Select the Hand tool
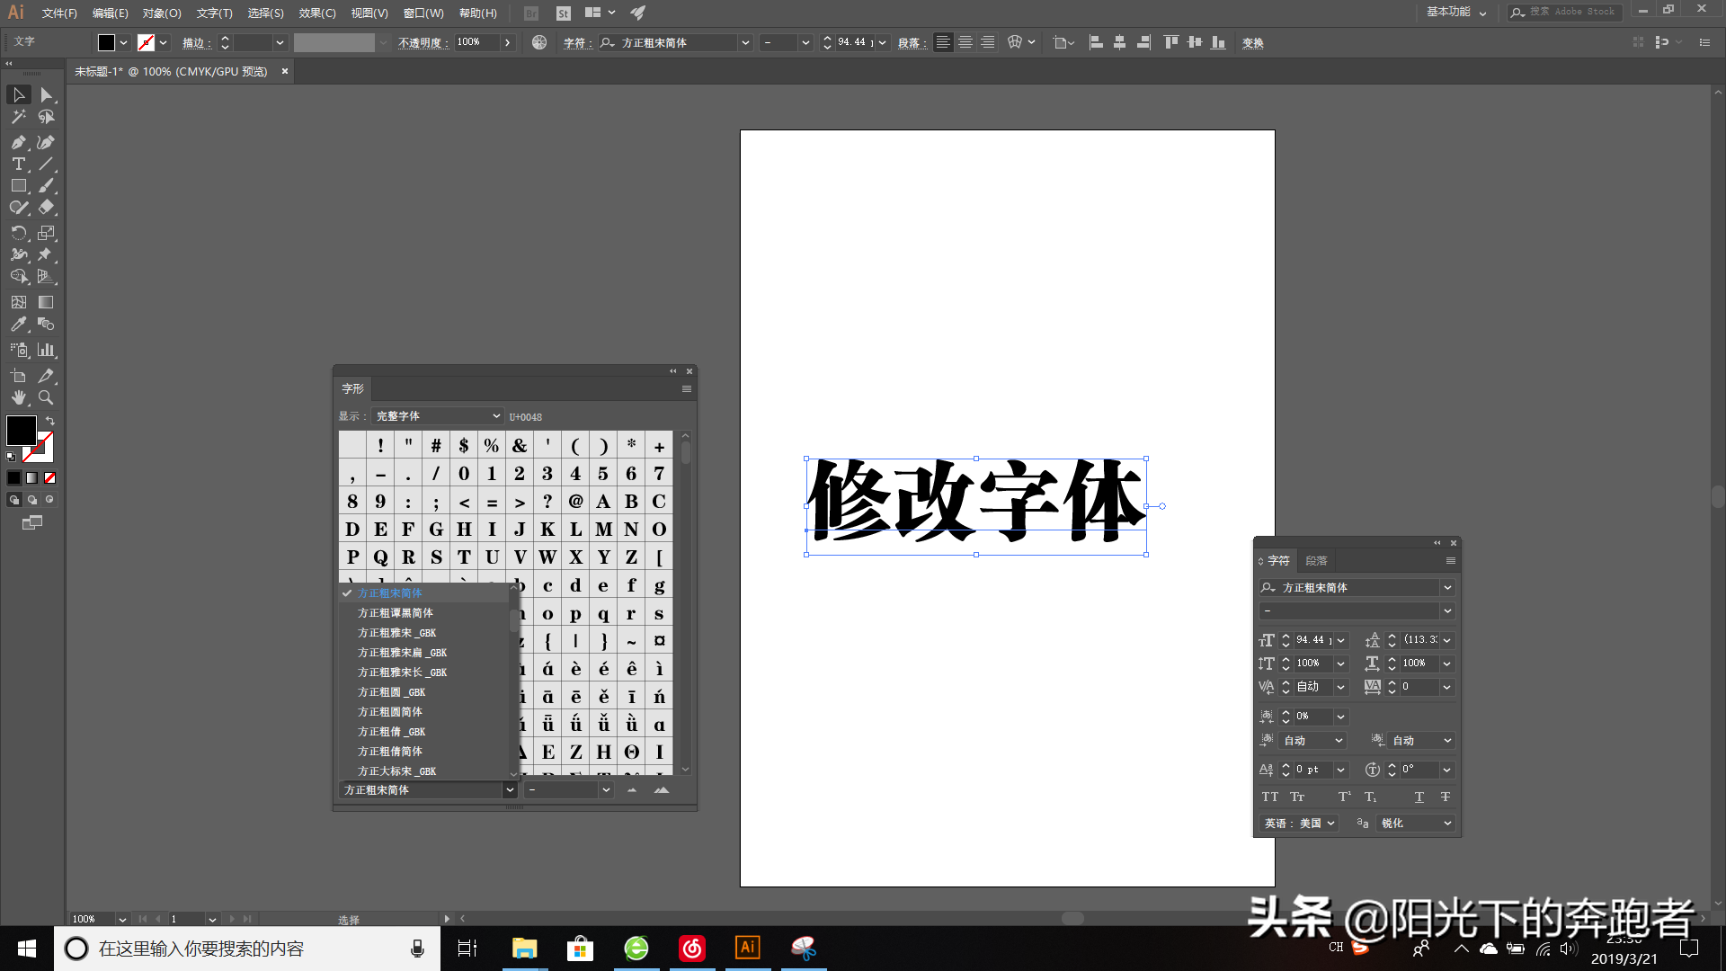 pos(18,397)
